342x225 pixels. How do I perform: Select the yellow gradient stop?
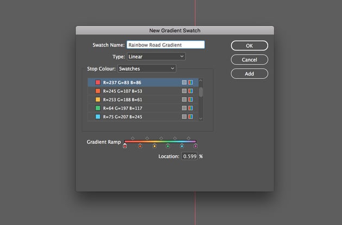[x=155, y=146]
